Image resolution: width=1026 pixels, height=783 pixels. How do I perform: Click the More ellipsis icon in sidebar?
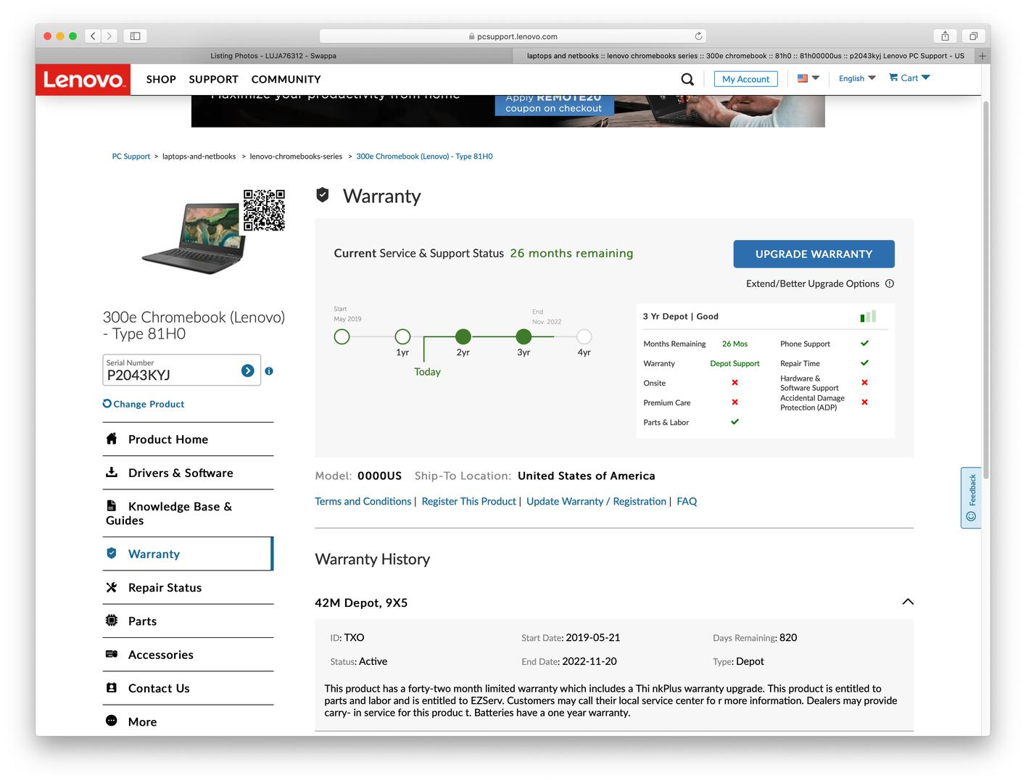[x=112, y=721]
